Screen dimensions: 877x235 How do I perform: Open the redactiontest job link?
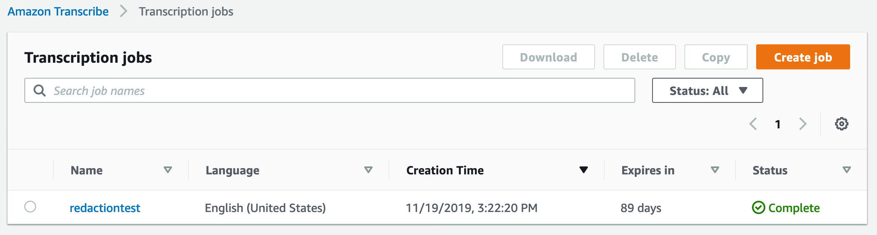point(105,208)
